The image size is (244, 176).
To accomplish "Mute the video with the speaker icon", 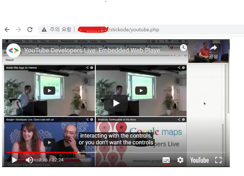I will click(29, 160).
